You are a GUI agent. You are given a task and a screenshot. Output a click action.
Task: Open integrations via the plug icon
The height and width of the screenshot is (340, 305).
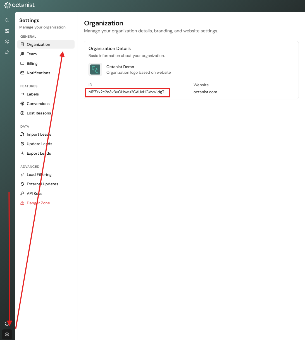tap(7, 52)
